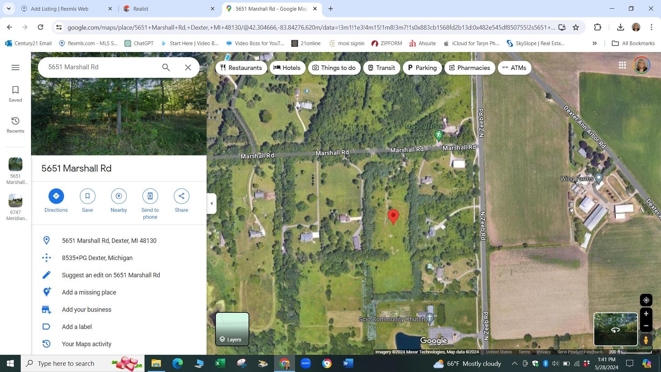Open the Street View preview thumbnail
The image size is (661, 372).
click(616, 329)
